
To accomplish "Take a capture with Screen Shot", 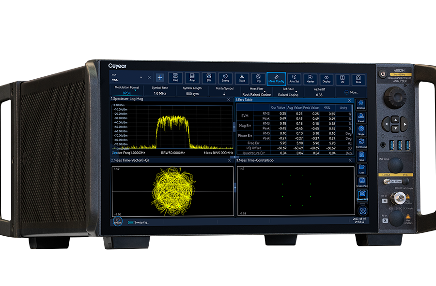I will (x=361, y=195).
